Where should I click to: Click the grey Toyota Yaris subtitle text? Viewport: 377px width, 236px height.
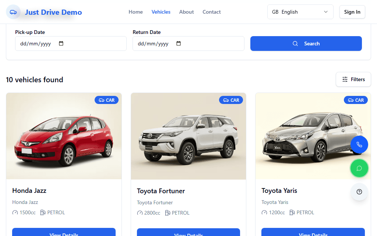[275, 202]
